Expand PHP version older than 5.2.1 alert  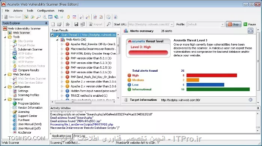(x=62, y=58)
